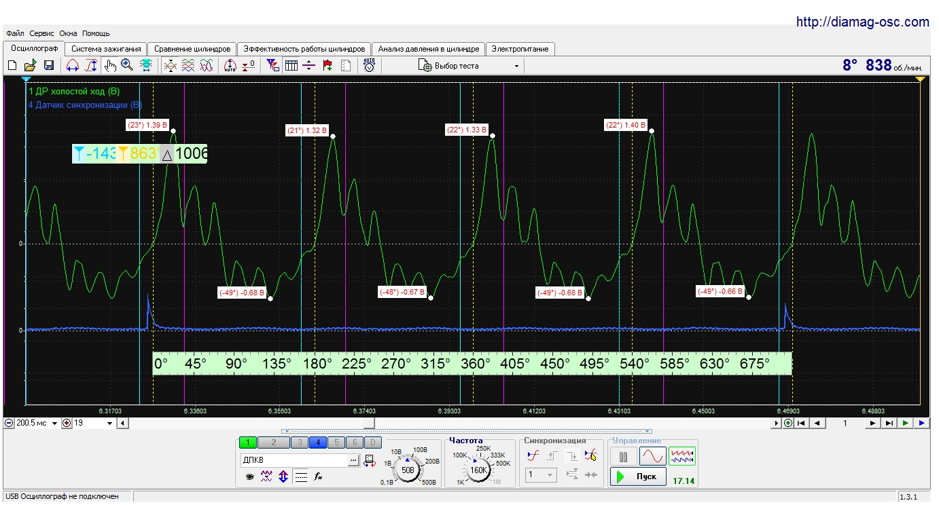
Task: Click the zero-level offset icon
Action: pyautogui.click(x=248, y=66)
